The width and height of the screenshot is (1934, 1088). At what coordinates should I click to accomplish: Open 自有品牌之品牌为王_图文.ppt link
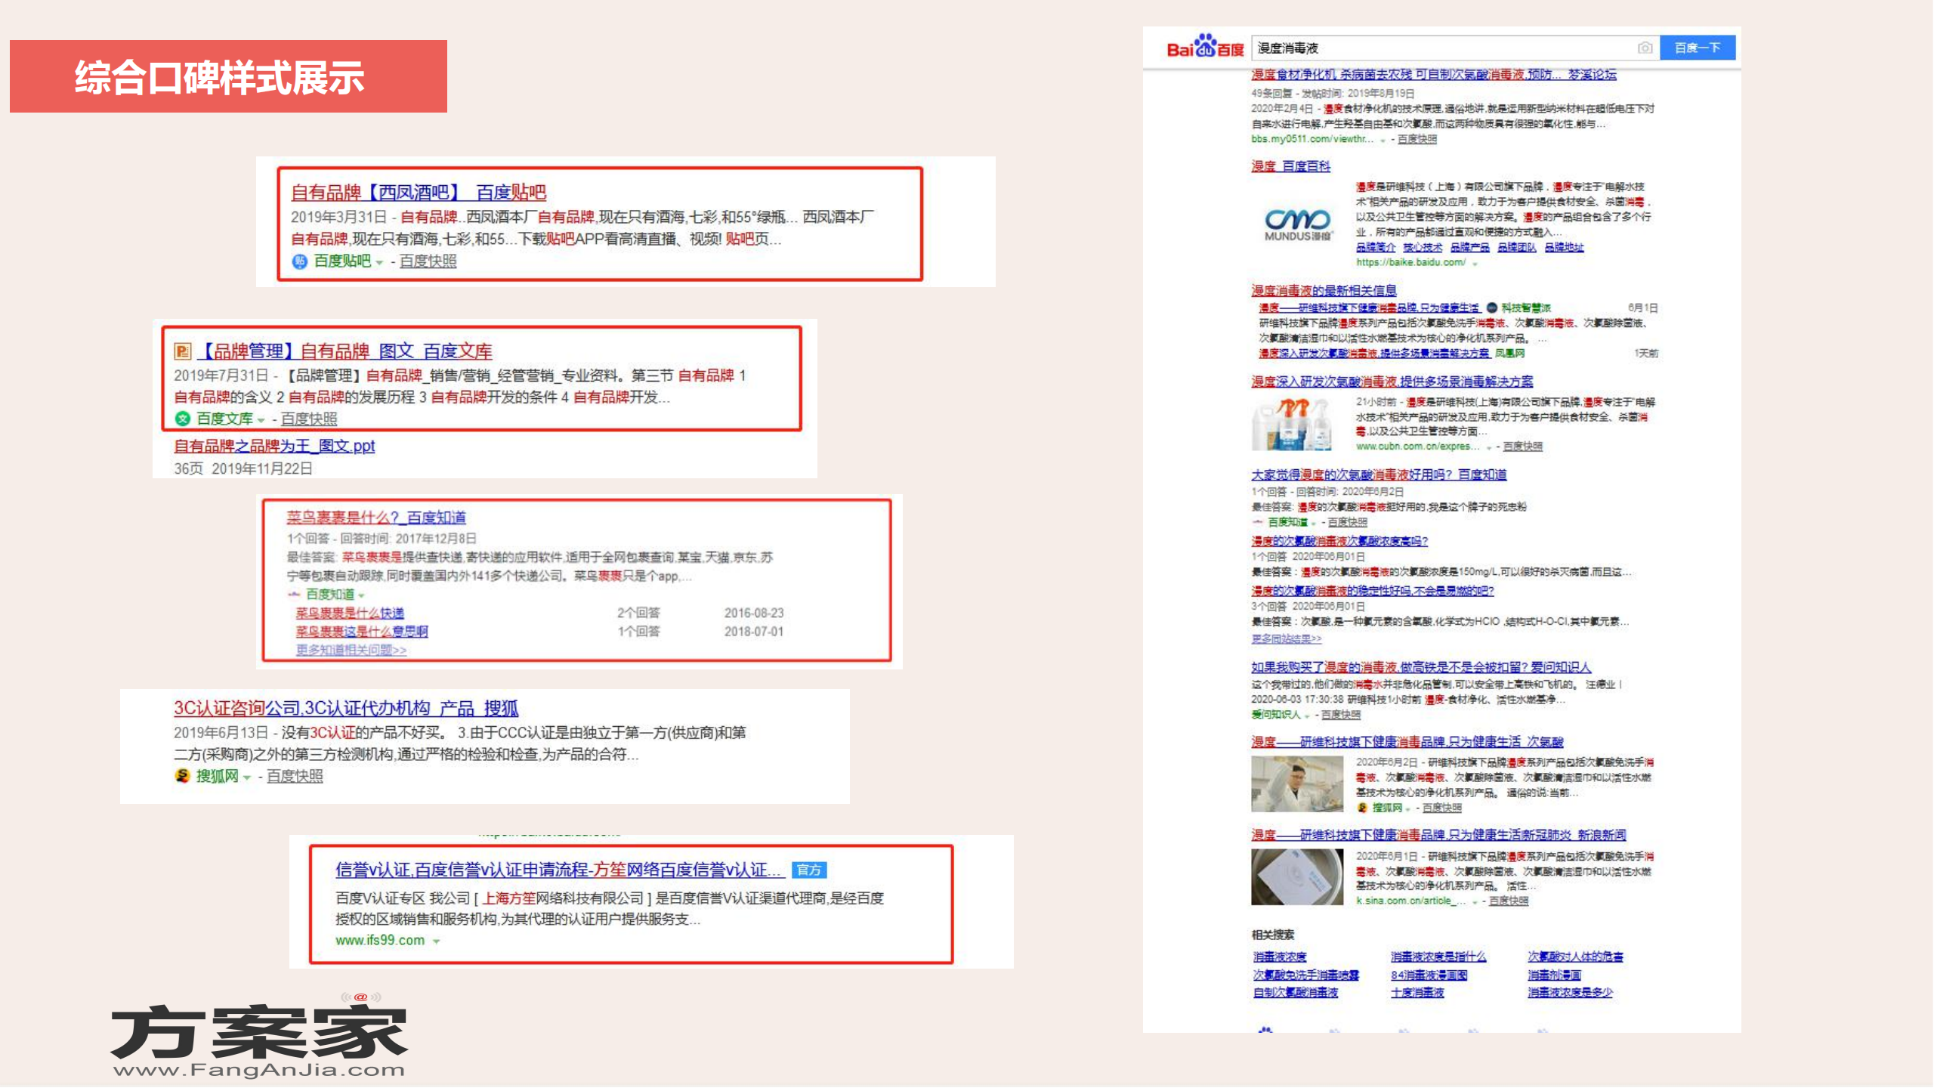coord(274,446)
